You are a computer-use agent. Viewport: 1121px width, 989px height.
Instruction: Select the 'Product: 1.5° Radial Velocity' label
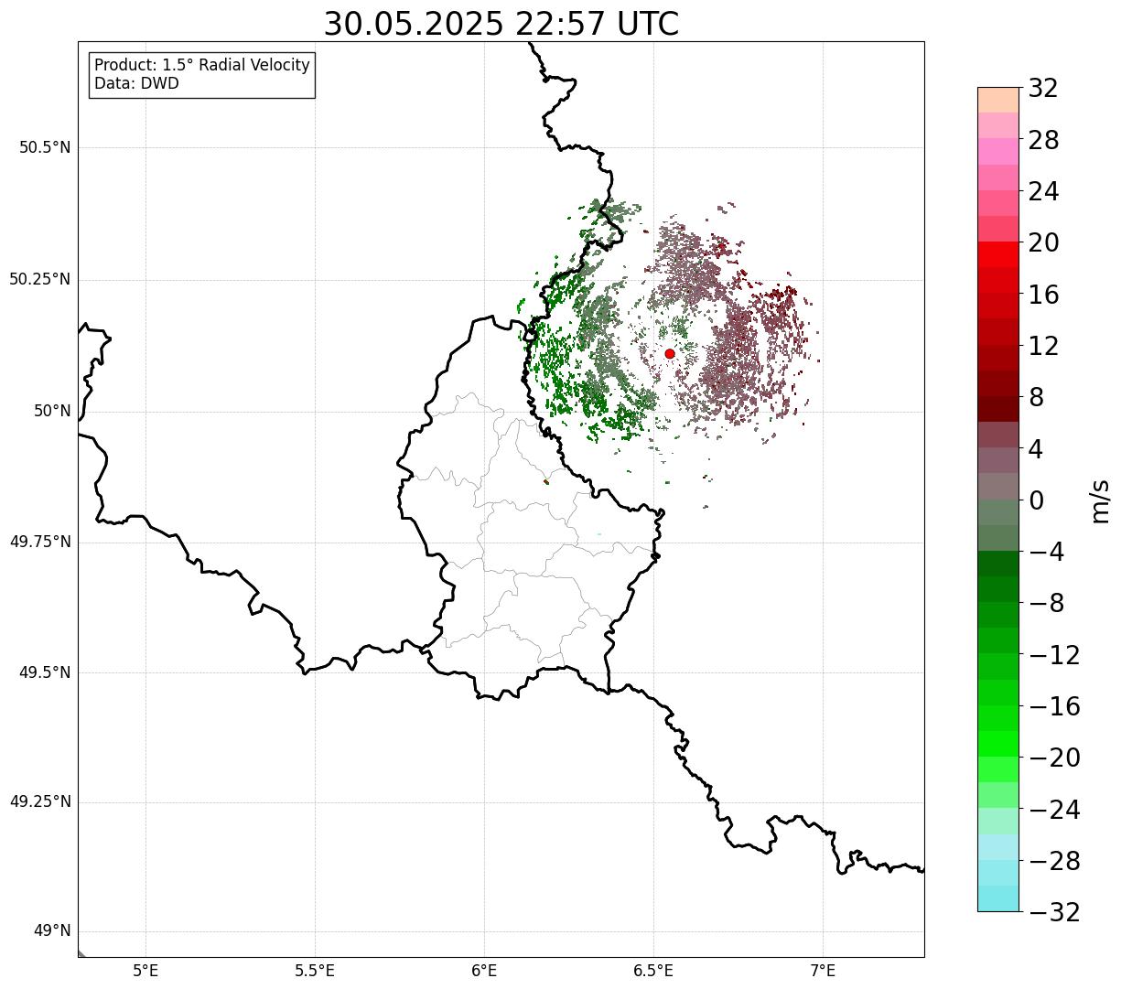[202, 66]
